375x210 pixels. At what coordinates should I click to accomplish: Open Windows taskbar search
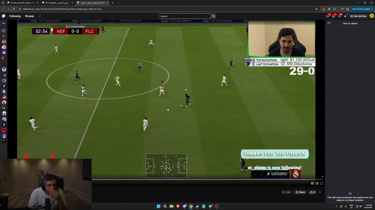pos(165,206)
